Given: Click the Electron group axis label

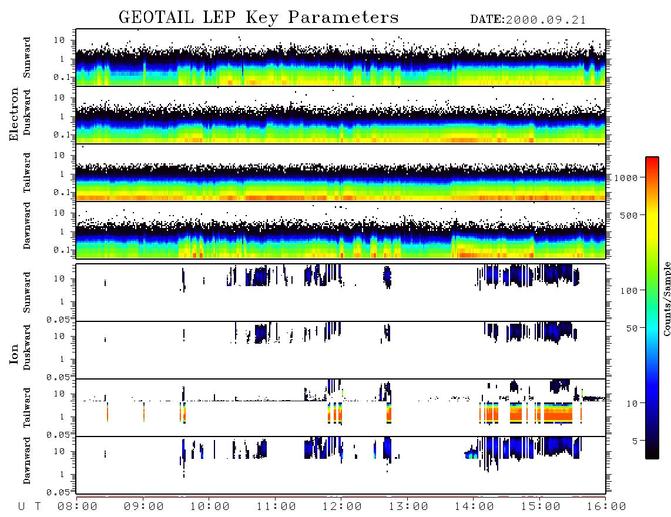Looking at the screenshot, I should tap(14, 114).
